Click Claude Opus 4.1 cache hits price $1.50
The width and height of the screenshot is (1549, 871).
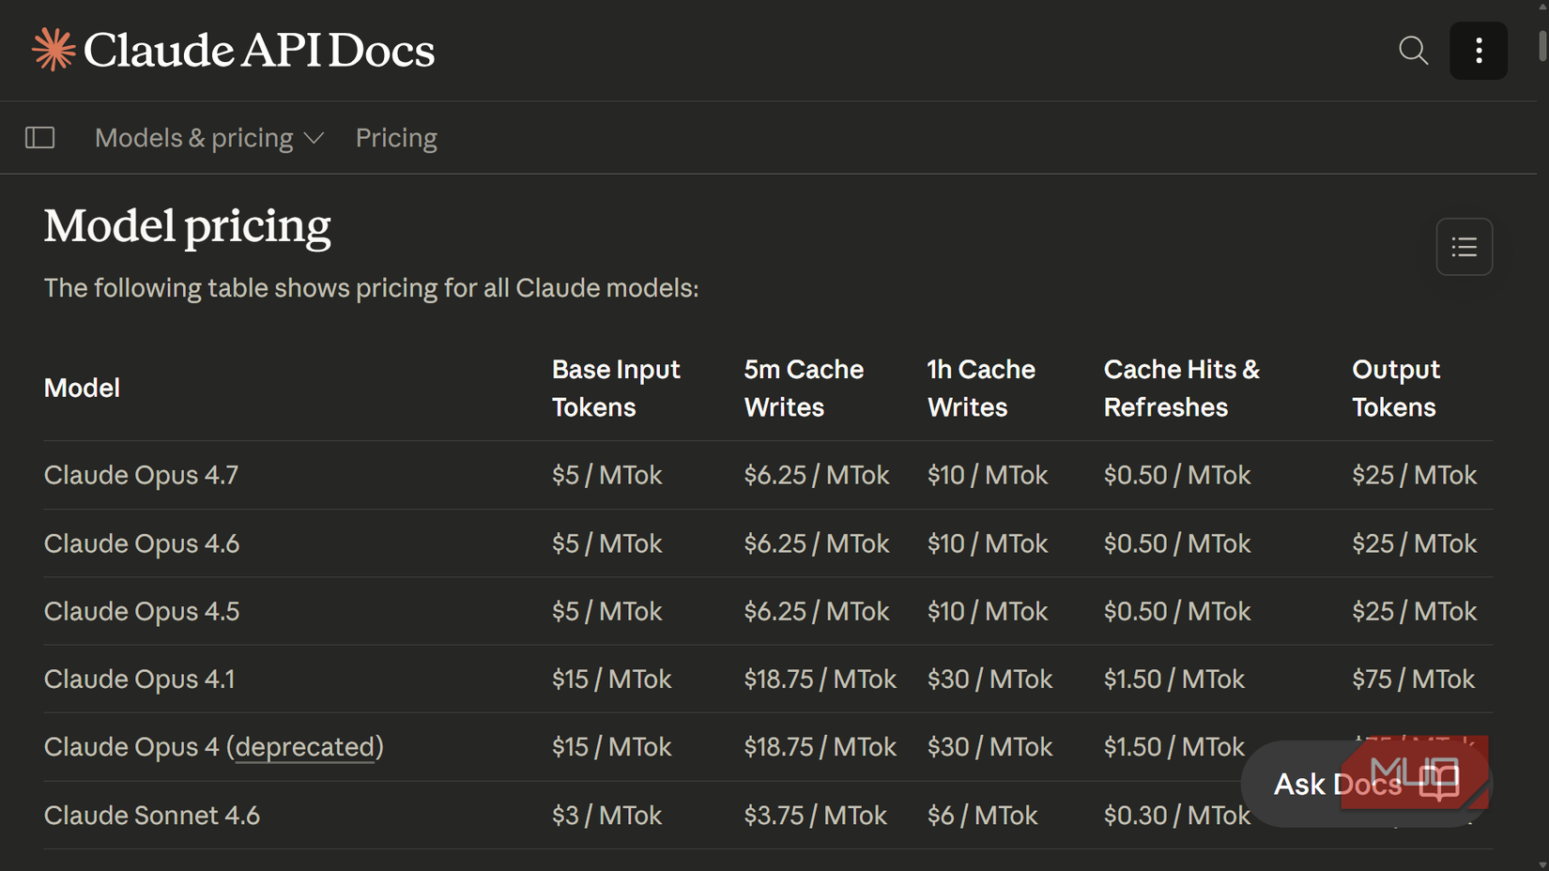(x=1174, y=679)
